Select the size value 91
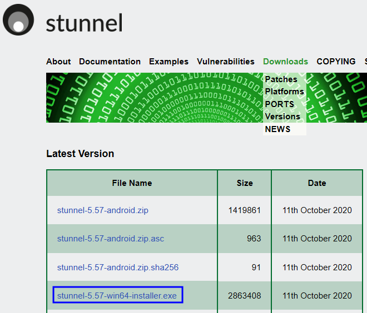The width and height of the screenshot is (367, 313). click(256, 267)
